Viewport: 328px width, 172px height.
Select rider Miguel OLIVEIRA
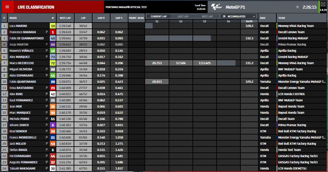point(21,69)
